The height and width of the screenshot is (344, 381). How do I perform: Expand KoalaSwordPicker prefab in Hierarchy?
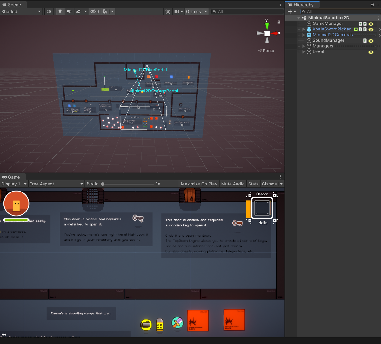coord(304,29)
